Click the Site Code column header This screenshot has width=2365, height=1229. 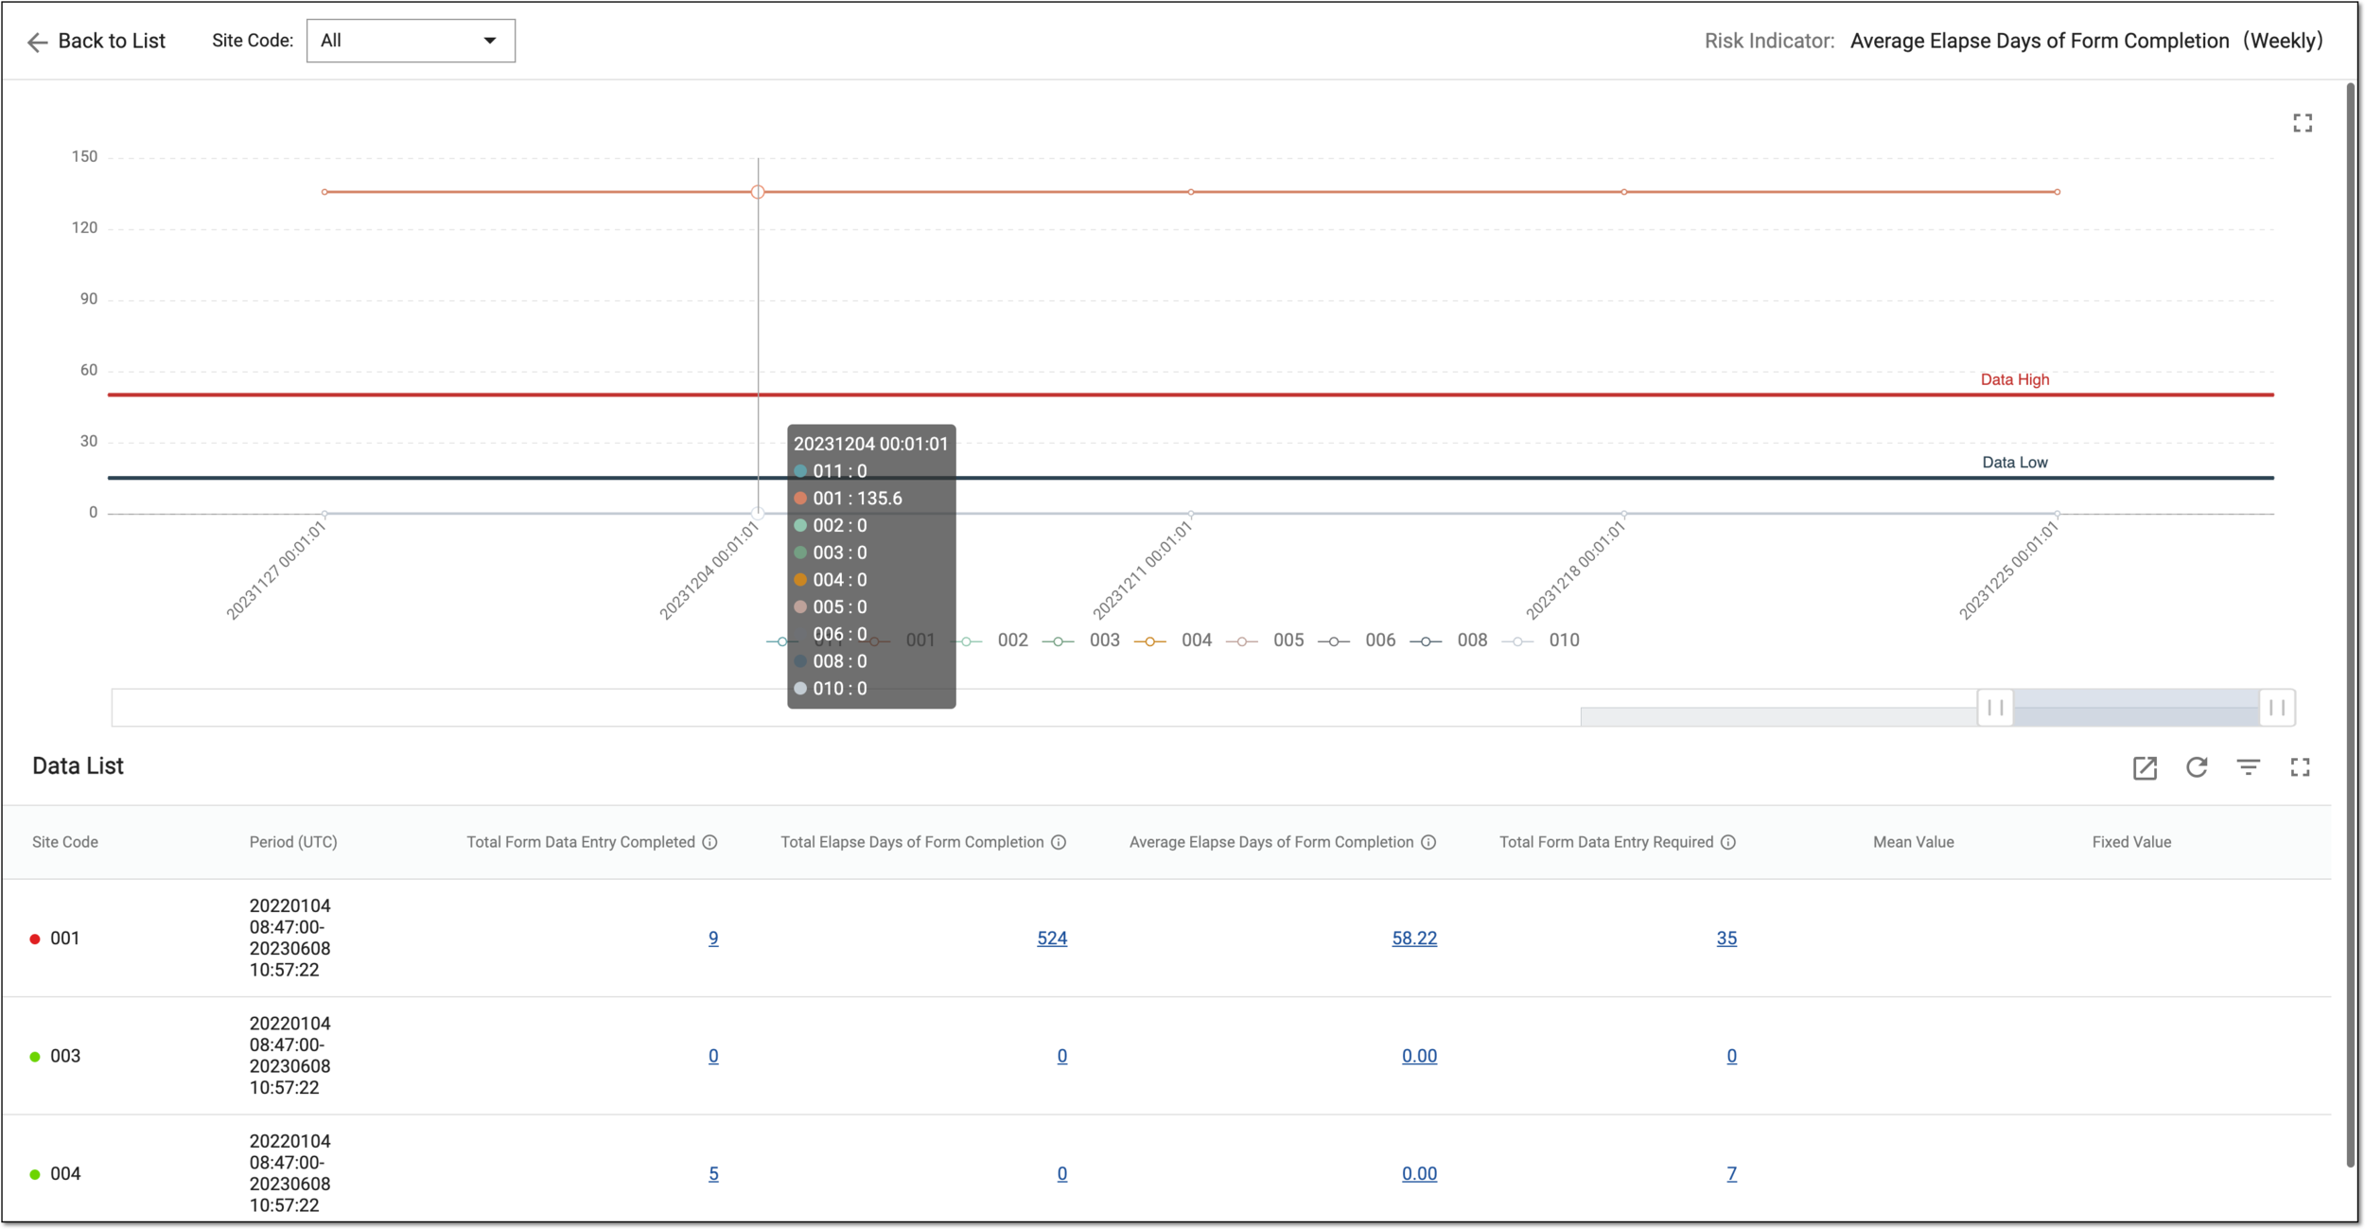[65, 842]
